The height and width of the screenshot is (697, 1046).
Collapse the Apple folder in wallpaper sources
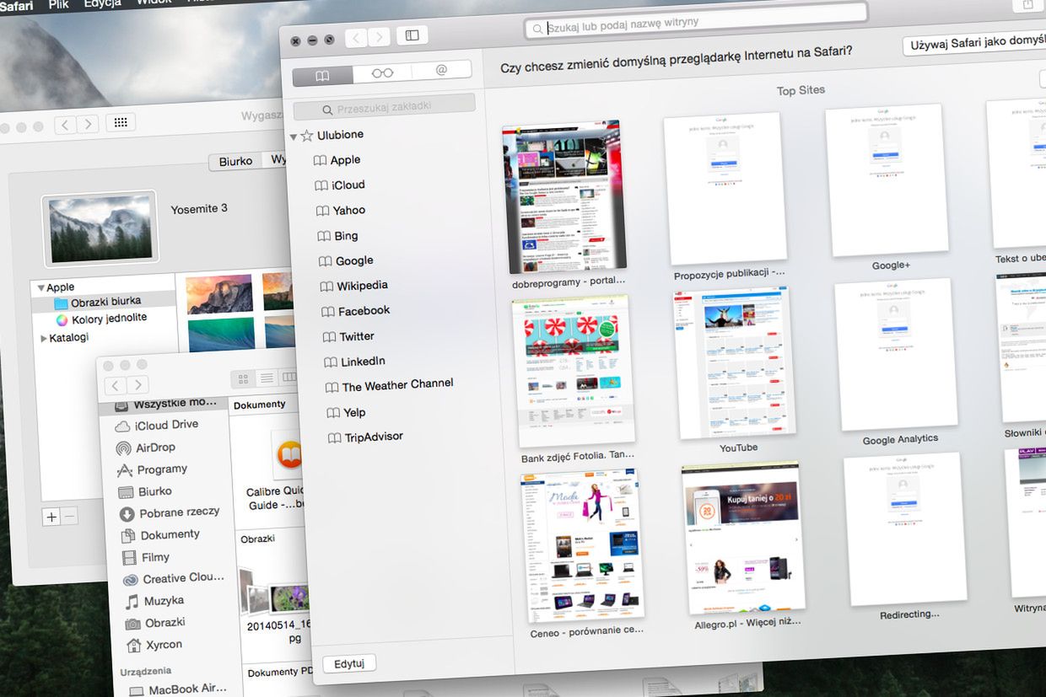pyautogui.click(x=40, y=288)
